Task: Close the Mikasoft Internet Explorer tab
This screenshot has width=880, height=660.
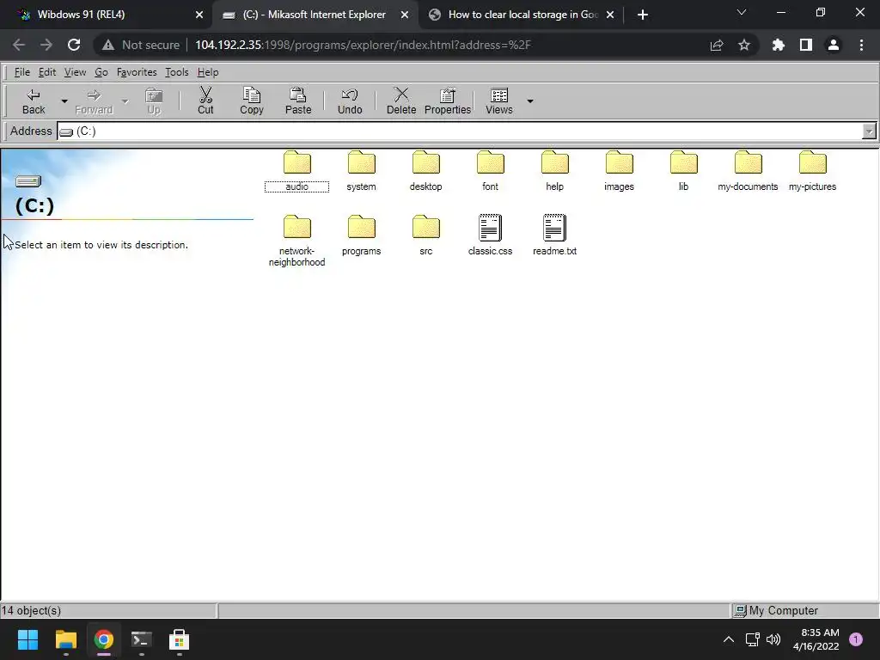Action: point(405,15)
